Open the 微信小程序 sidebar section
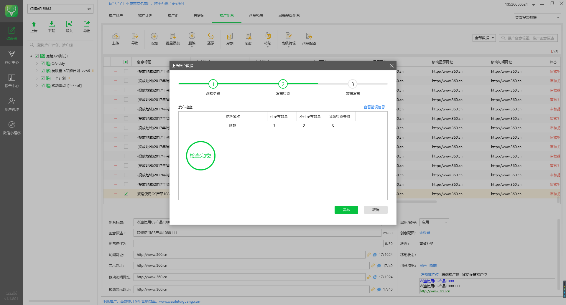The width and height of the screenshot is (566, 305). pos(11,128)
